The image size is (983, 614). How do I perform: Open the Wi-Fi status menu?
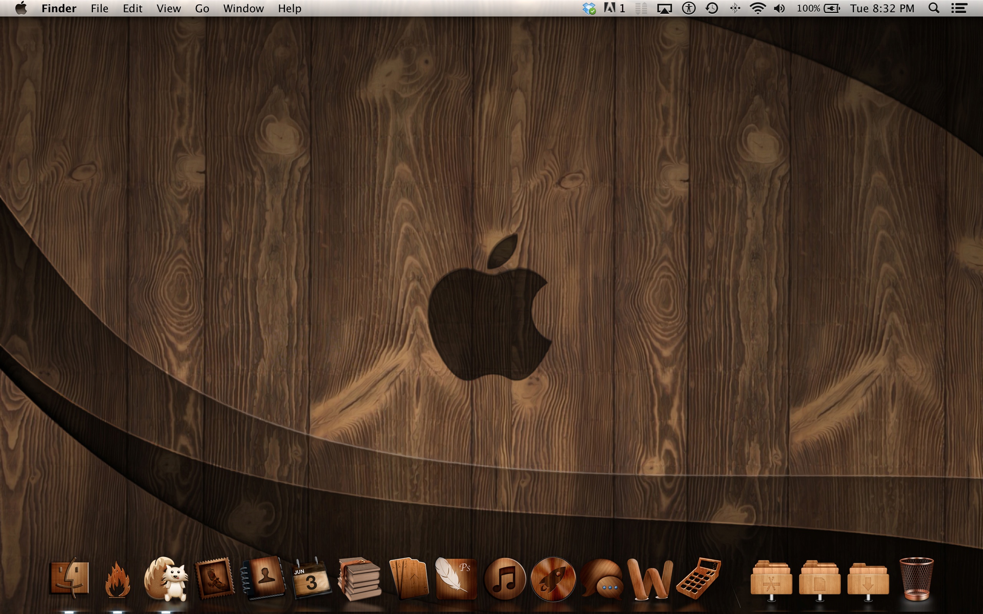(x=758, y=8)
